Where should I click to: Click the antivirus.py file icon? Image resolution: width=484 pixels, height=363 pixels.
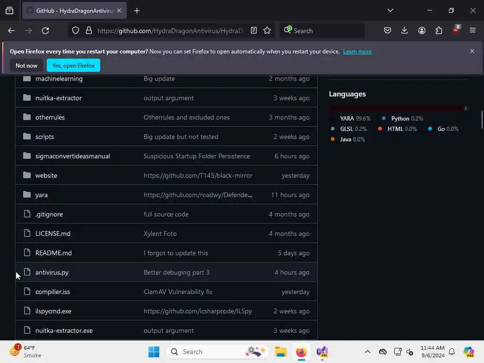[27, 272]
